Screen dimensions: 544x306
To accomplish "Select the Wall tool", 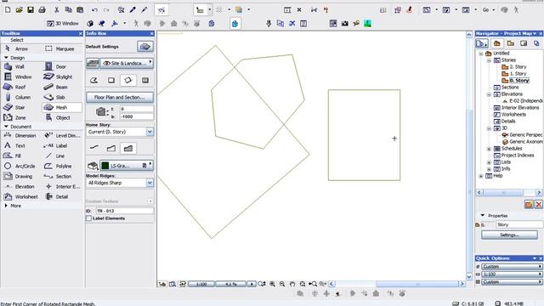I will (x=15, y=66).
